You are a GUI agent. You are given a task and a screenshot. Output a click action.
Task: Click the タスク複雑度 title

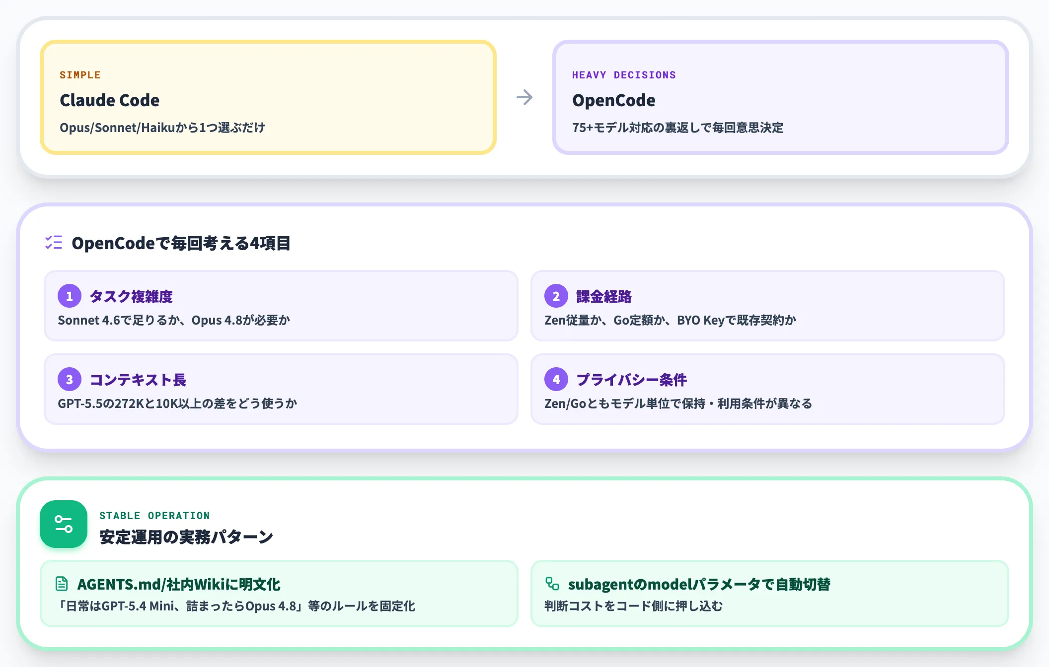point(131,296)
